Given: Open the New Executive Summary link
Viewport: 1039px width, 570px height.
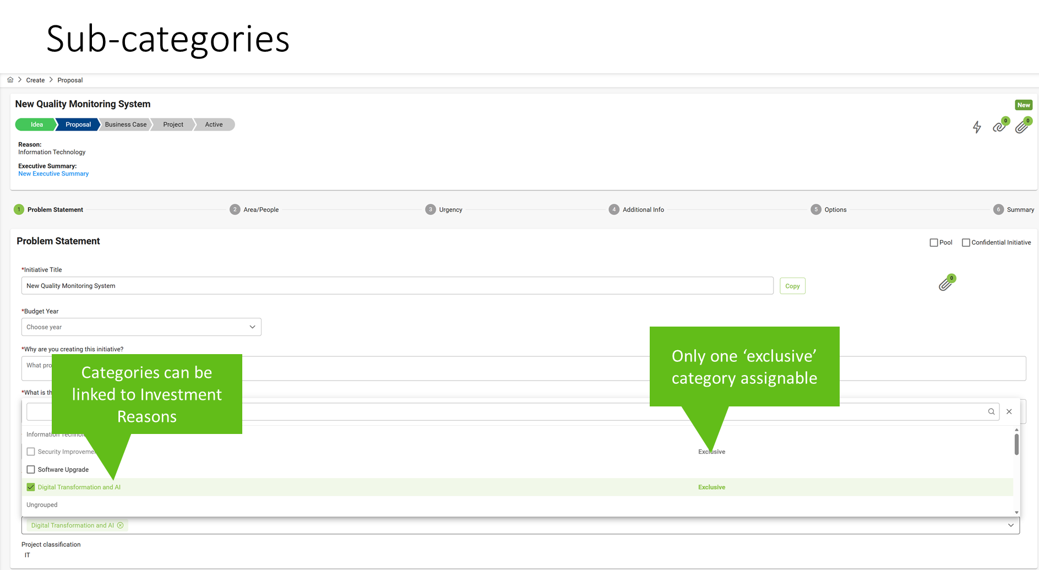Looking at the screenshot, I should 53,174.
